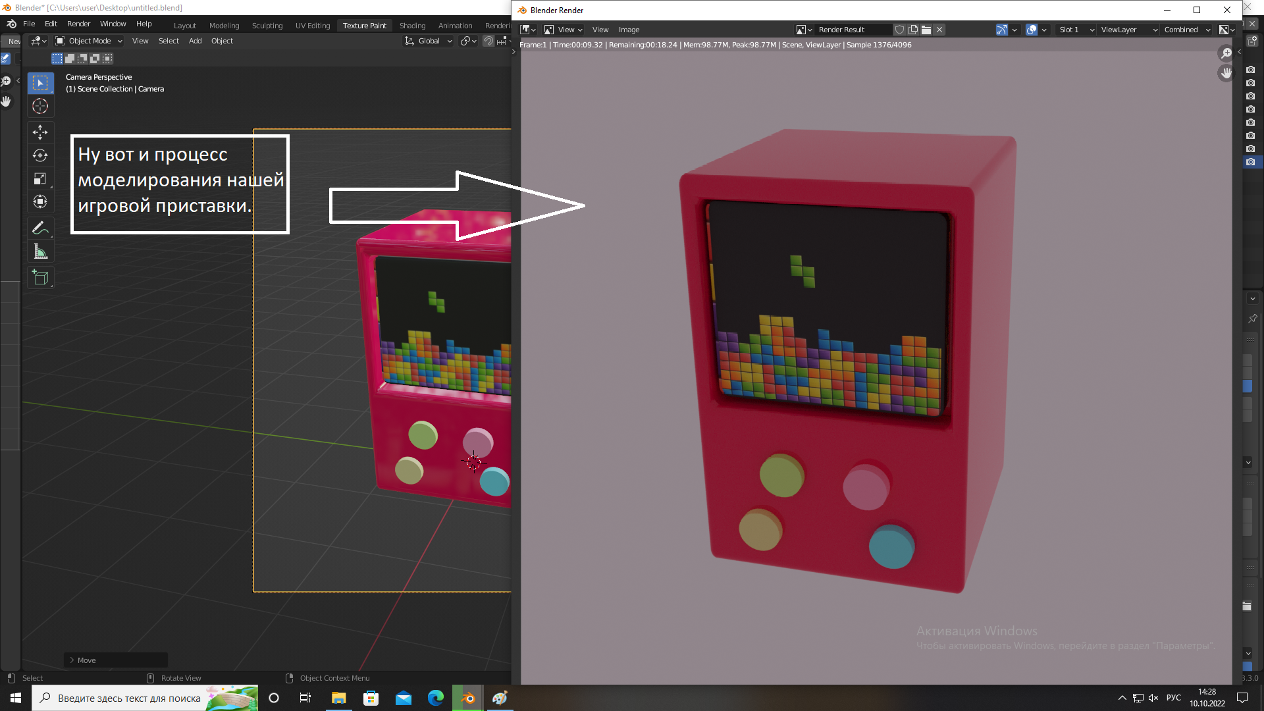This screenshot has width=1264, height=711.
Task: Select the Transform tool
Action: 41,201
